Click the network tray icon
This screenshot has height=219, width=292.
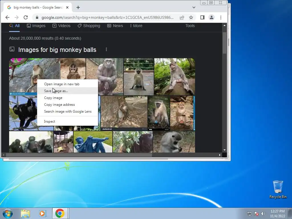[249, 214]
